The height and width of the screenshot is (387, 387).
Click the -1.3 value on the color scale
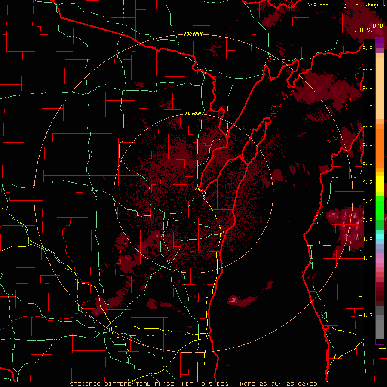[x=366, y=316]
